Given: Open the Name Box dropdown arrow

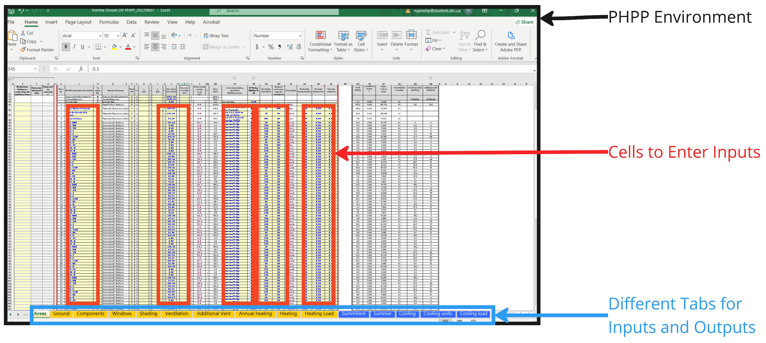Looking at the screenshot, I should tap(35, 69).
